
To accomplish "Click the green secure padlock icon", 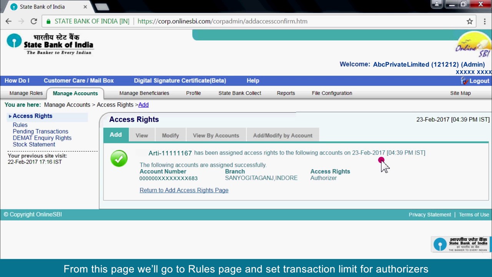I will [48, 21].
